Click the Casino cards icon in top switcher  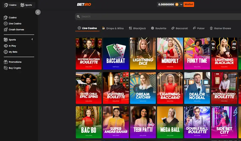pyautogui.click(x=6, y=5)
